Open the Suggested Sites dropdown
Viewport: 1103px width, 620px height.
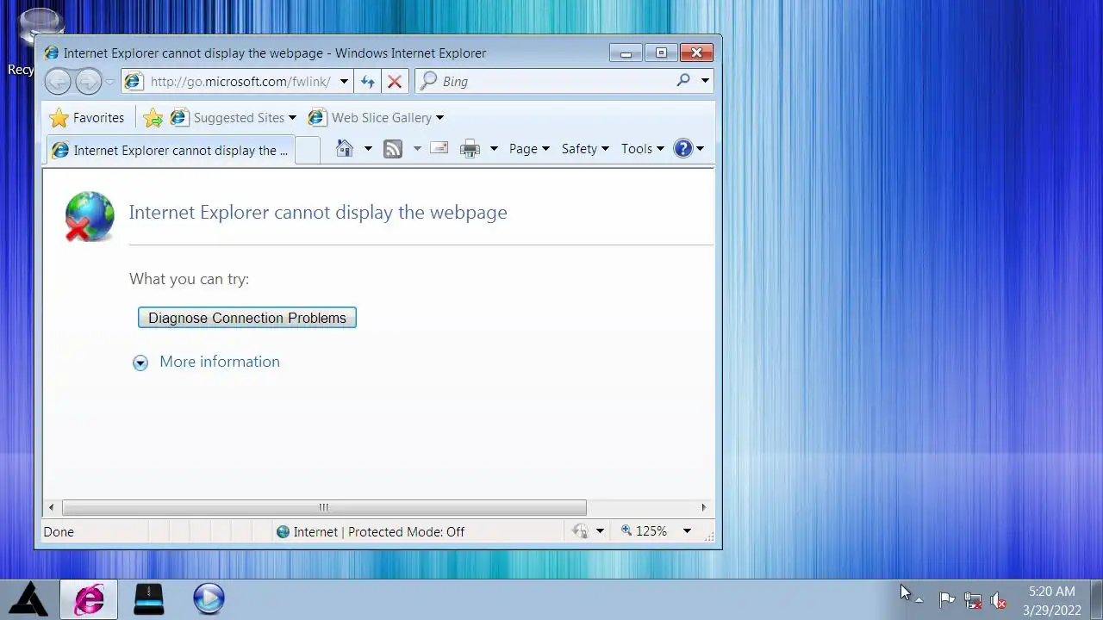234,118
